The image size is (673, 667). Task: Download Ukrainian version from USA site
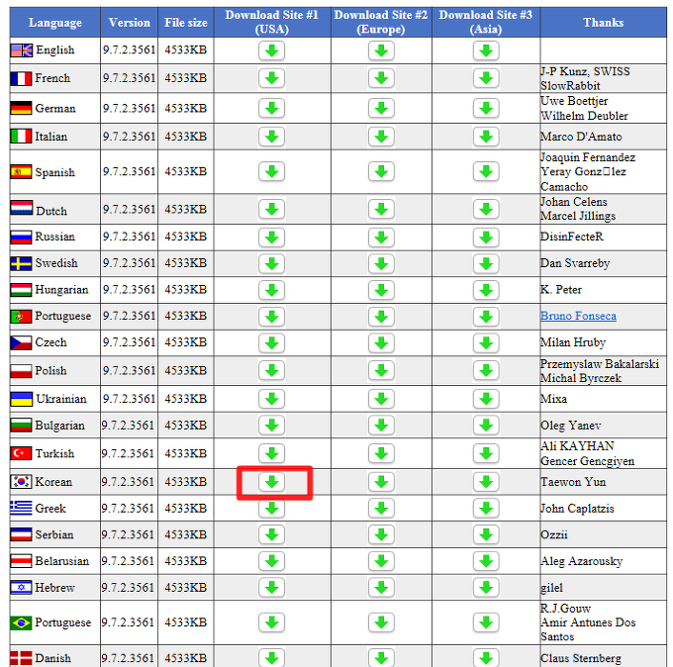272,399
